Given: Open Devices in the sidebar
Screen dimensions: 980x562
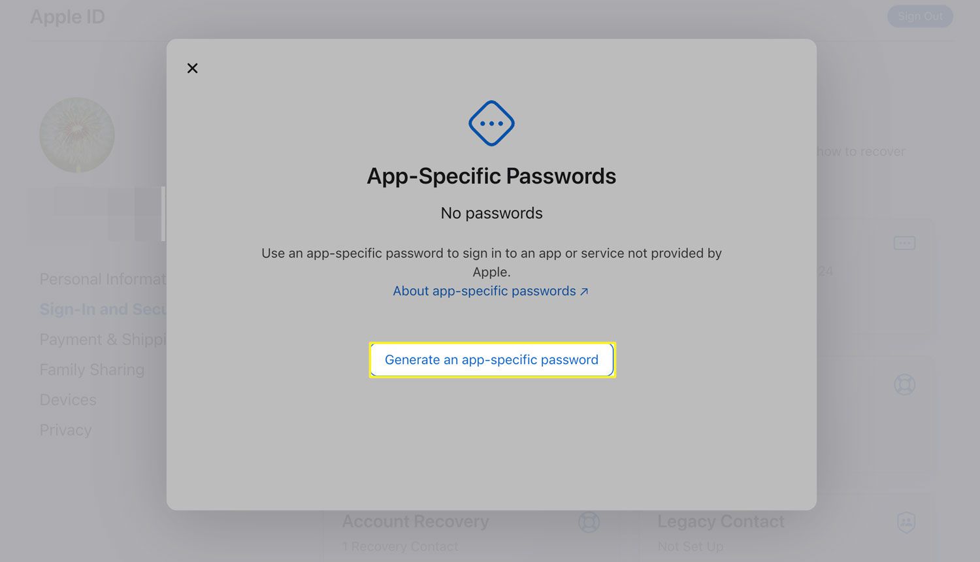Looking at the screenshot, I should click(68, 400).
